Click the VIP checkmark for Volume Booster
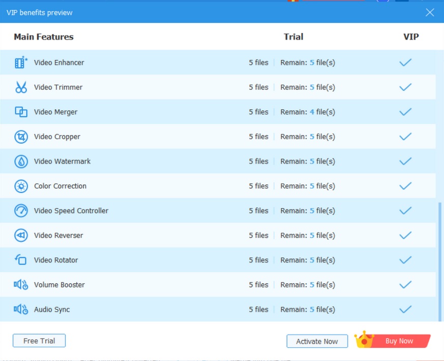Screen dimensions: 444x361 405,285
